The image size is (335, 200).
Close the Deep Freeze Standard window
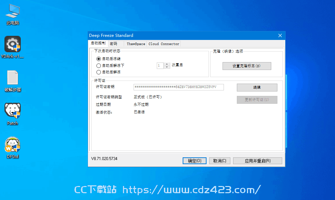(x=280, y=35)
